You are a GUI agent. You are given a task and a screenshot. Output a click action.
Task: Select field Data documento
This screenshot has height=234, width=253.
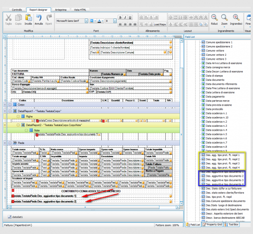(215, 80)
